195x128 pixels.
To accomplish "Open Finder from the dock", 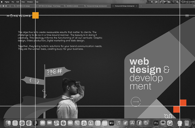I will click(x=8, y=123).
